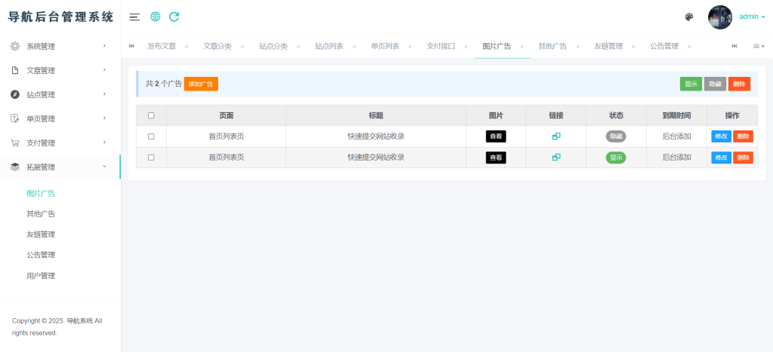
Task: Switch to the 文章分类 tab
Action: point(217,46)
